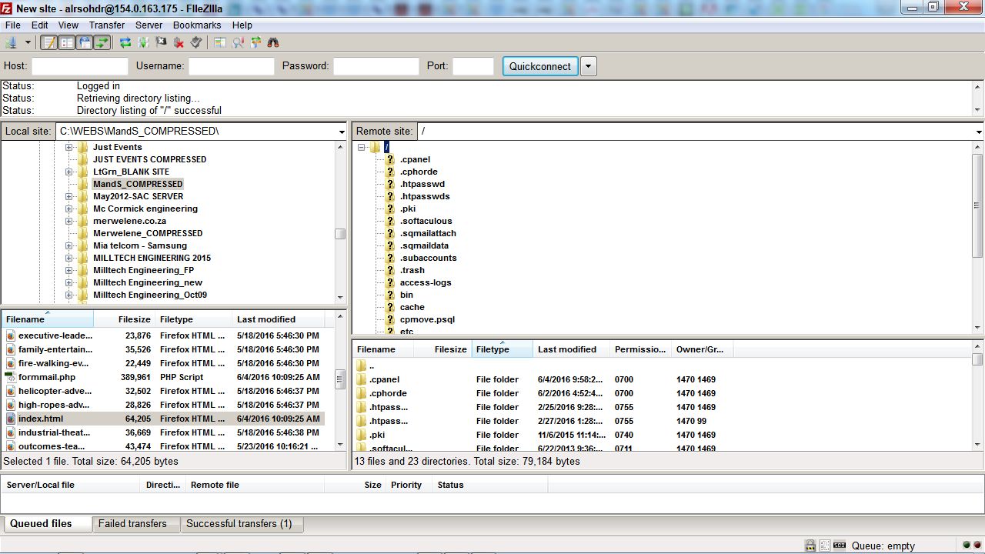
Task: Toggle the local directory tree view
Action: [x=67, y=43]
